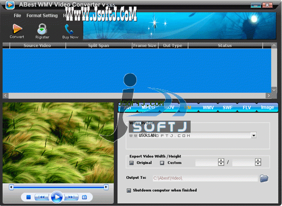Click the file list scroll right arrow

tap(269, 96)
